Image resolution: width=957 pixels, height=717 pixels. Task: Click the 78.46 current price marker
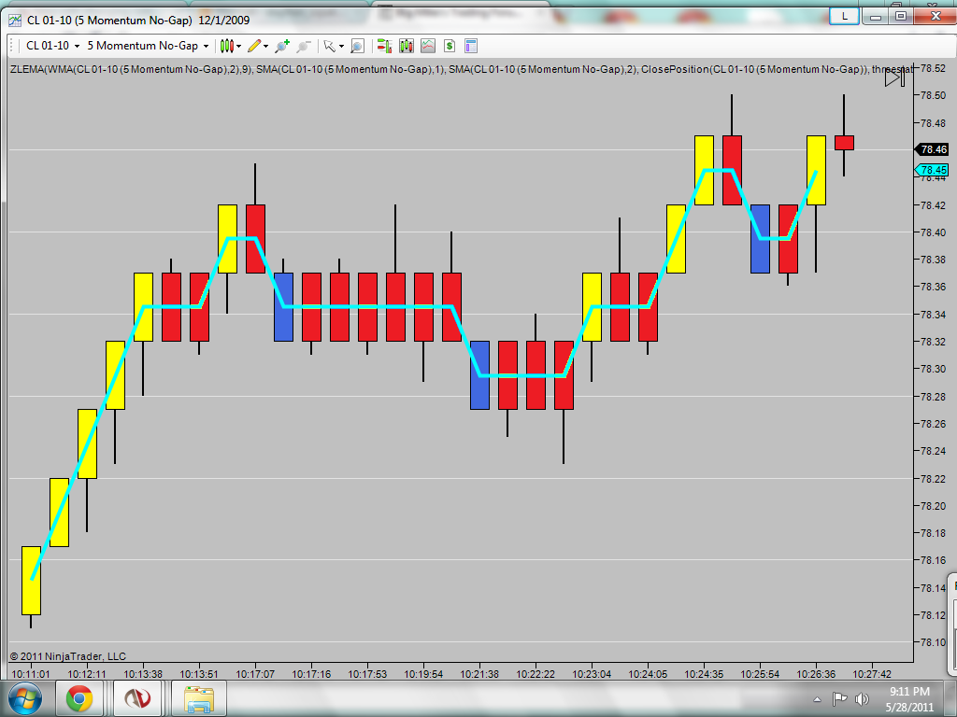[x=932, y=149]
